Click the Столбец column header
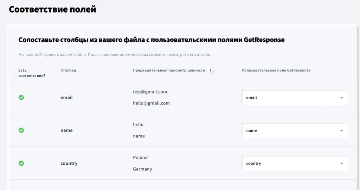The height and width of the screenshot is (190, 360). click(x=68, y=70)
